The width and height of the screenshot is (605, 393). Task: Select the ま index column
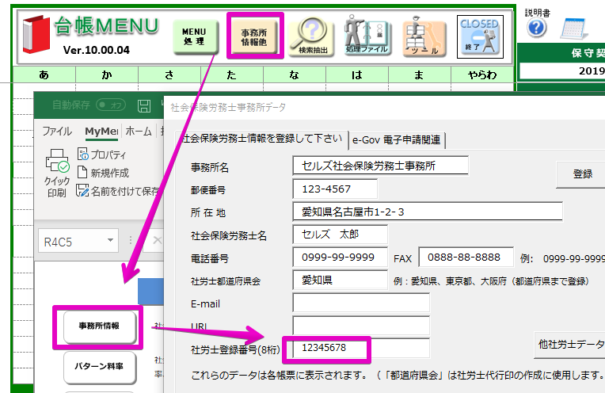click(x=420, y=74)
